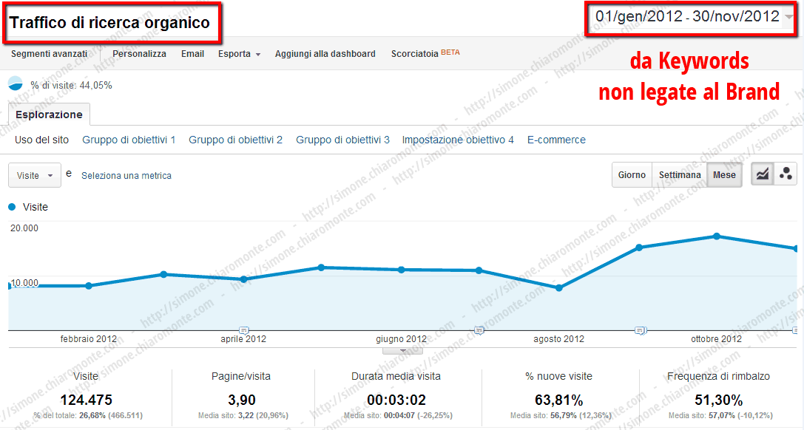Click the ottobre 2012 data point

click(x=717, y=236)
